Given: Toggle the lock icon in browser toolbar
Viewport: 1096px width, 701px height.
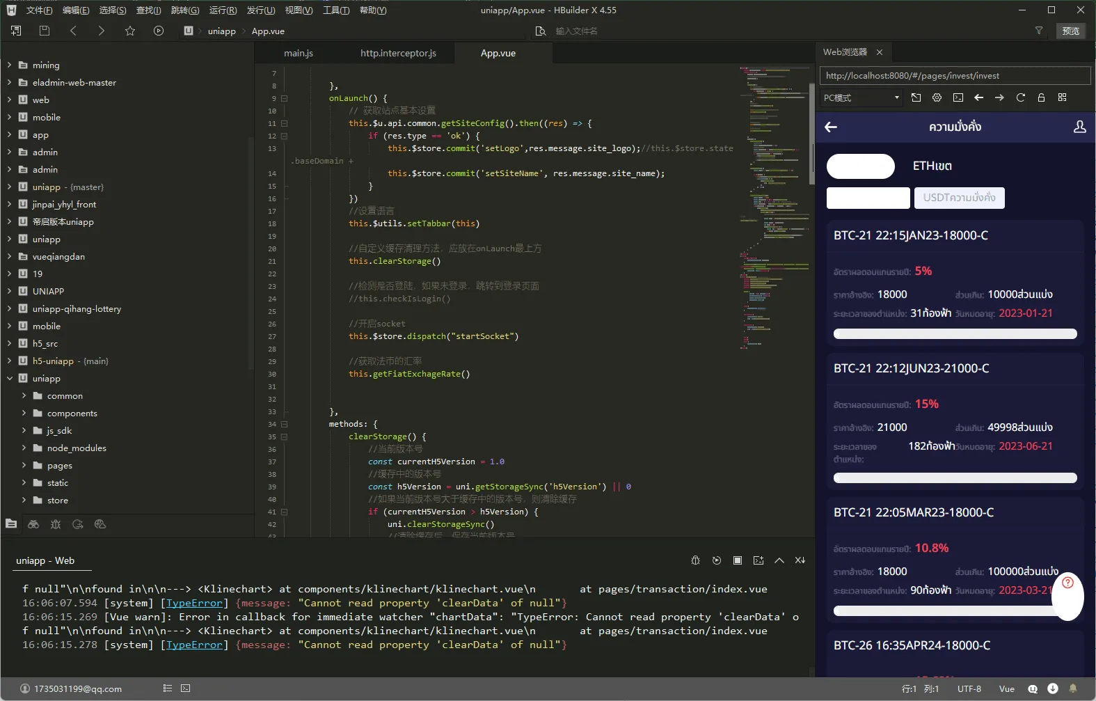Looking at the screenshot, I should click(x=1041, y=97).
